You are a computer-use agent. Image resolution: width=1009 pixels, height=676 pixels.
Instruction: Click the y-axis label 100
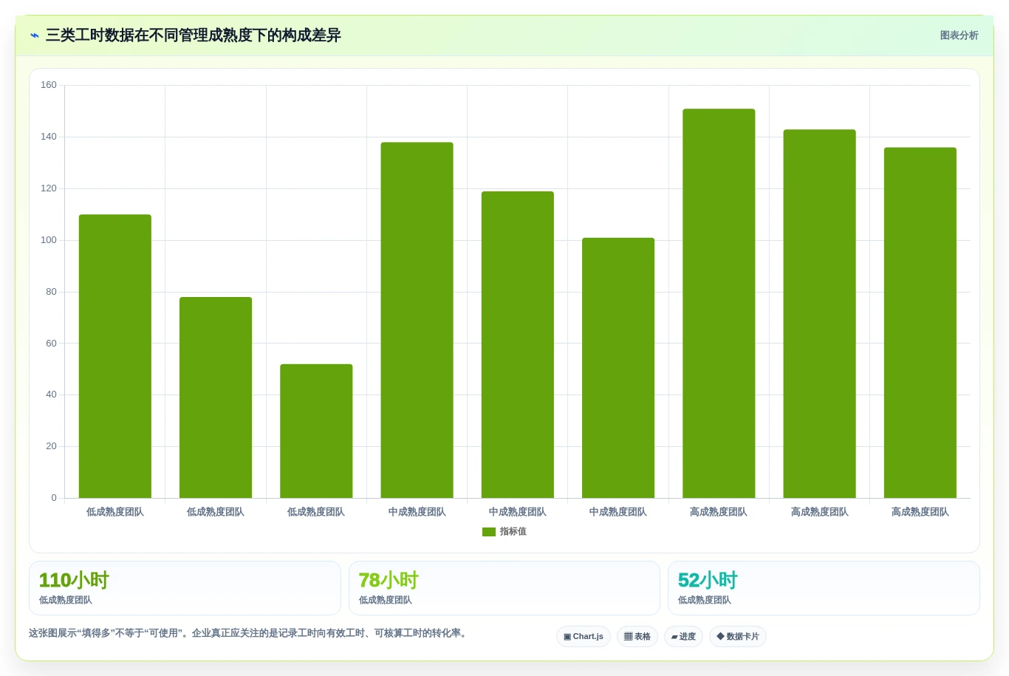coord(49,240)
